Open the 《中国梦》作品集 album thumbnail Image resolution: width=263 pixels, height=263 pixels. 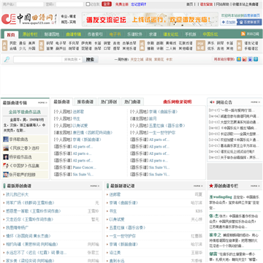(x=6, y=166)
